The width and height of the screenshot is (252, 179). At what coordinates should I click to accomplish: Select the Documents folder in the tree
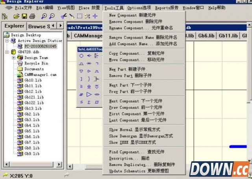click(34, 69)
